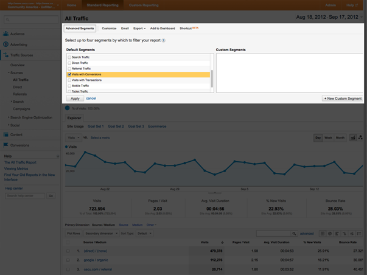367x275 pixels.
Task: Click the help question mark next to segments text
Action: [164, 40]
